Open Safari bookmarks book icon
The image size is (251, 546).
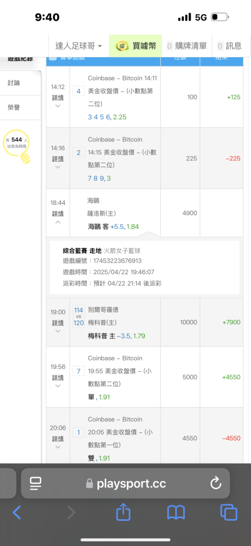(176, 513)
